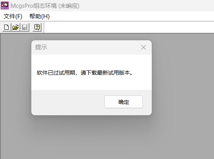Viewport: 214px width, 159px height.
Task: Close the 提示 dialog with the X
Action: point(144,47)
